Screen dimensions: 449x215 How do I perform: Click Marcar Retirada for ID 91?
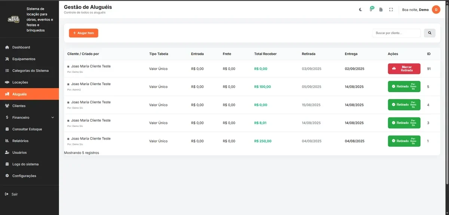click(x=404, y=69)
